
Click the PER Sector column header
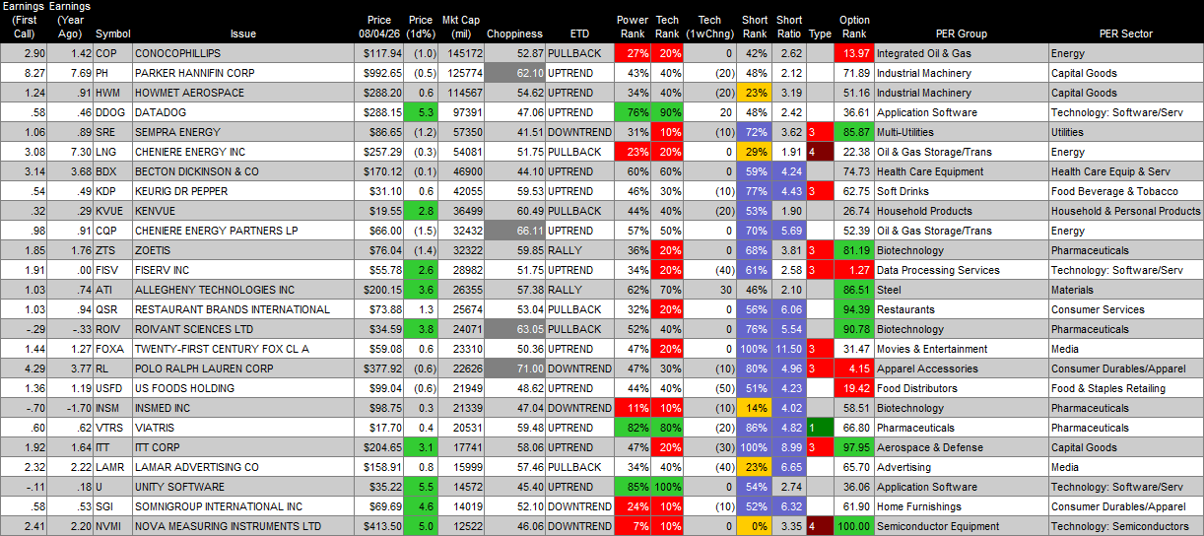pyautogui.click(x=1126, y=33)
